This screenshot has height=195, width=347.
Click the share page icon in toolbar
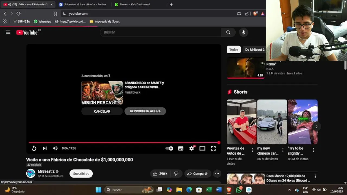coord(247,14)
